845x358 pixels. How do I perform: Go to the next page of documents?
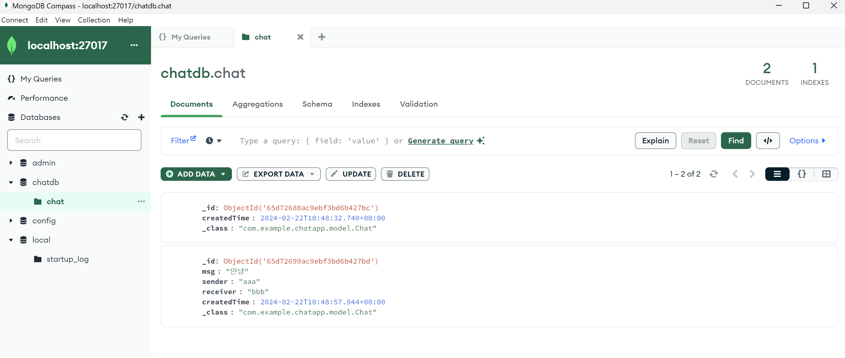(x=752, y=174)
